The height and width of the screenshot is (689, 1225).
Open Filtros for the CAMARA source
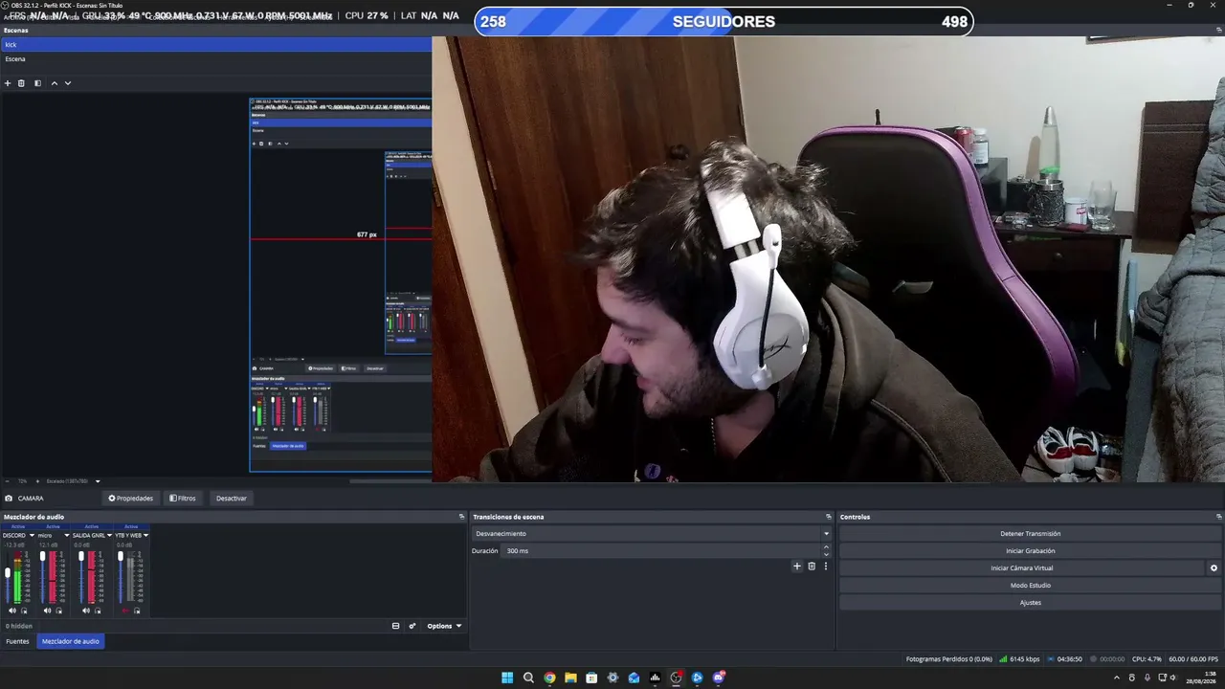point(183,499)
